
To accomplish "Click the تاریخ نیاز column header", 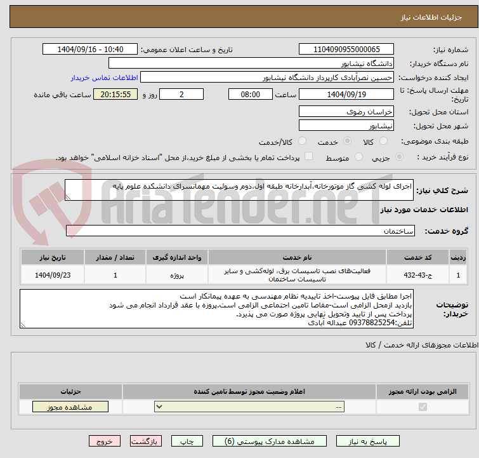I will [53, 257].
